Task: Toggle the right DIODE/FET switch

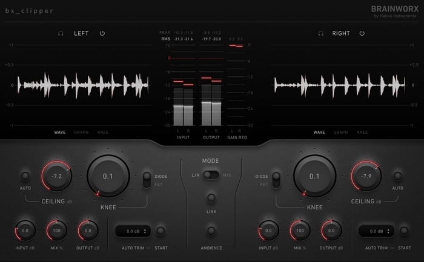Action: point(276,180)
